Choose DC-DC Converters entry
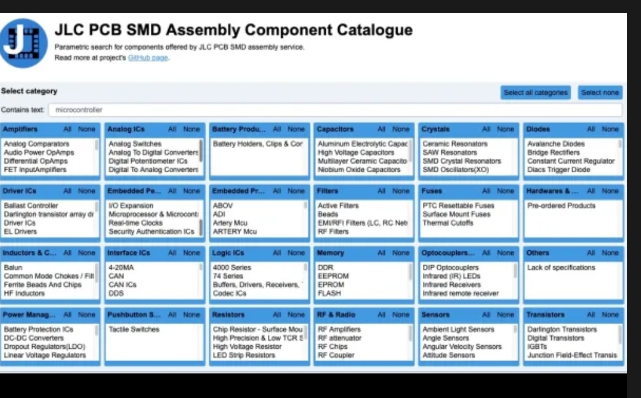Image resolution: width=641 pixels, height=398 pixels. [x=33, y=338]
